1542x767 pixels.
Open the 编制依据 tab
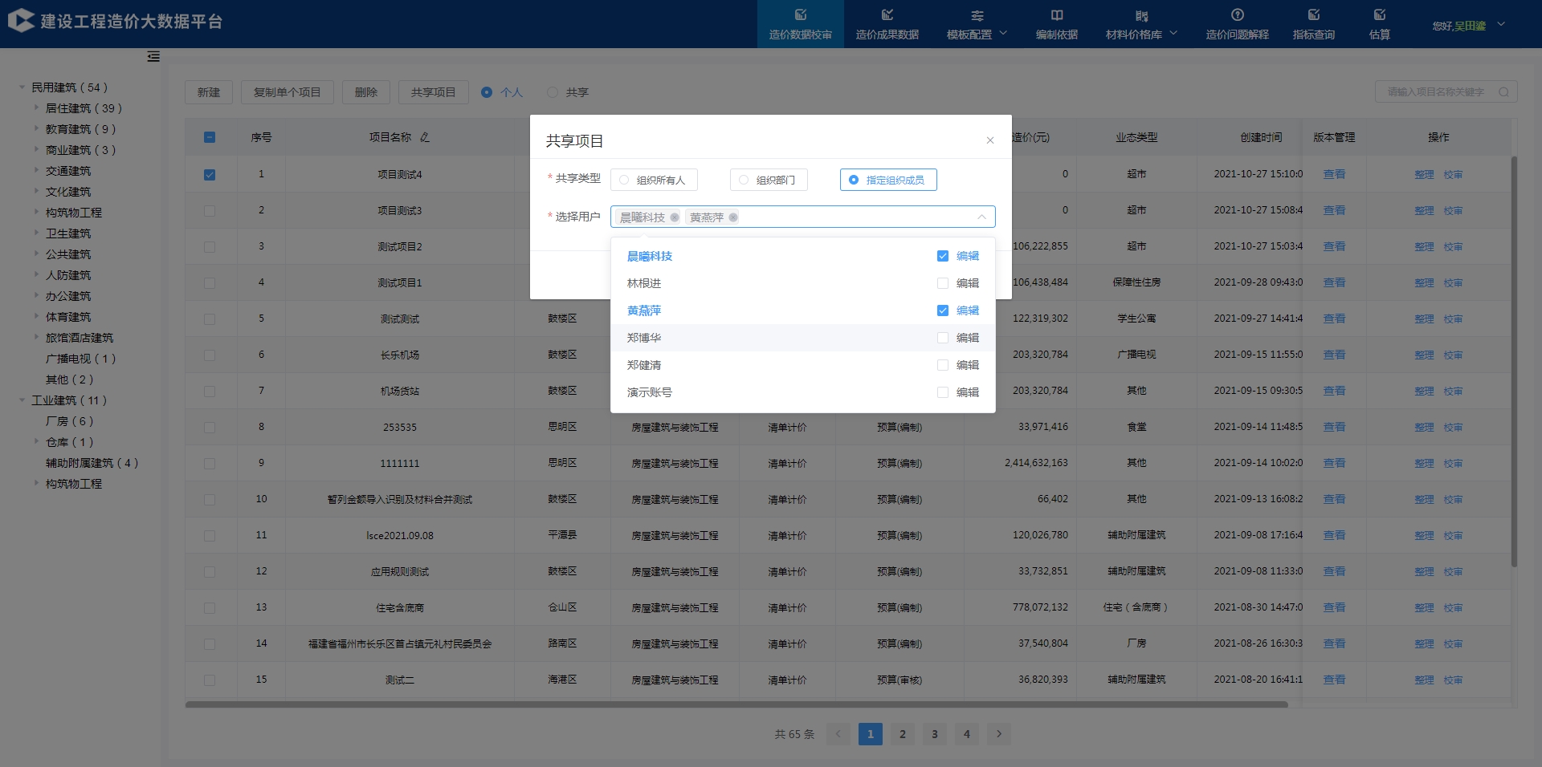click(x=1057, y=24)
